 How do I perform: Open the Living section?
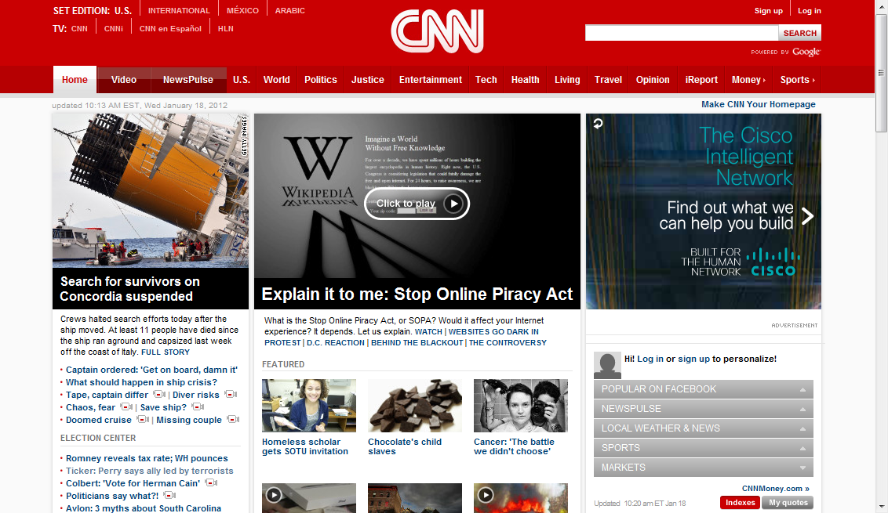(x=567, y=80)
